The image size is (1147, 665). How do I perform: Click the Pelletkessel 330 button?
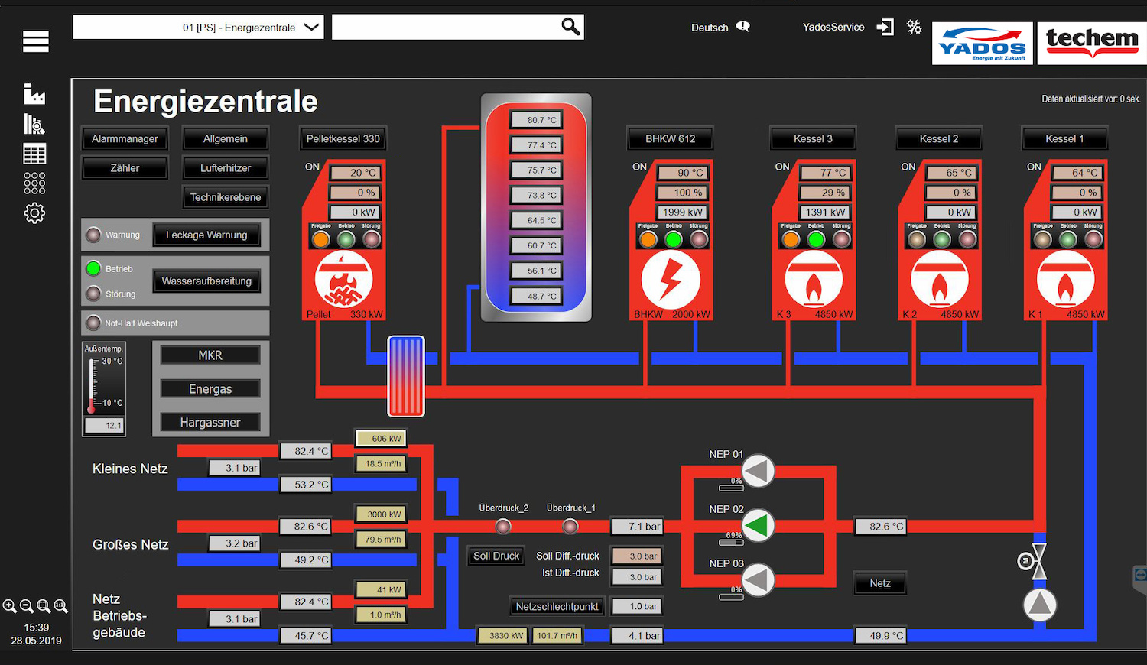tap(343, 139)
